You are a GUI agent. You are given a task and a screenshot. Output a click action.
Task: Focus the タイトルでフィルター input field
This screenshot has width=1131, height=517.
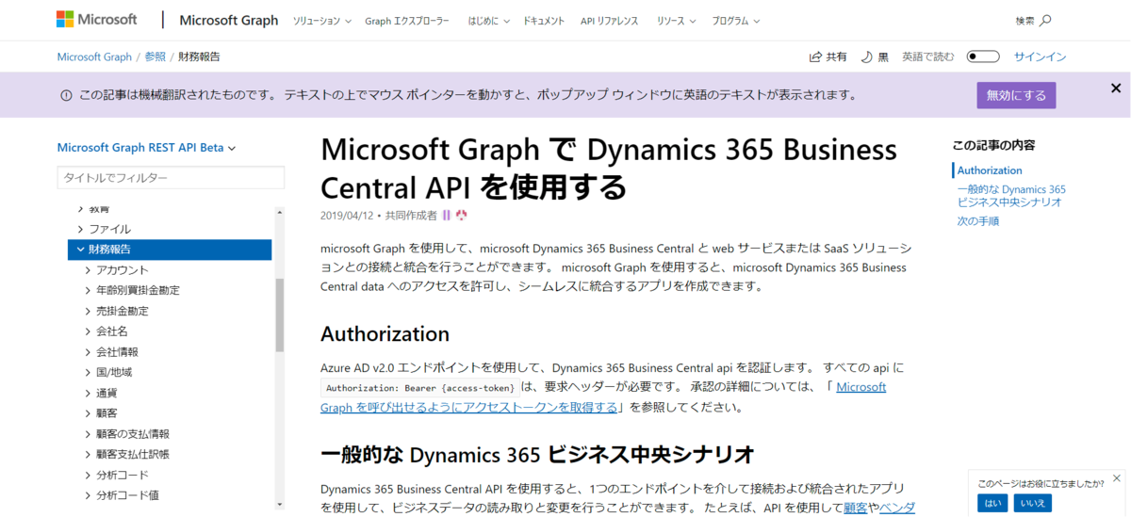171,178
